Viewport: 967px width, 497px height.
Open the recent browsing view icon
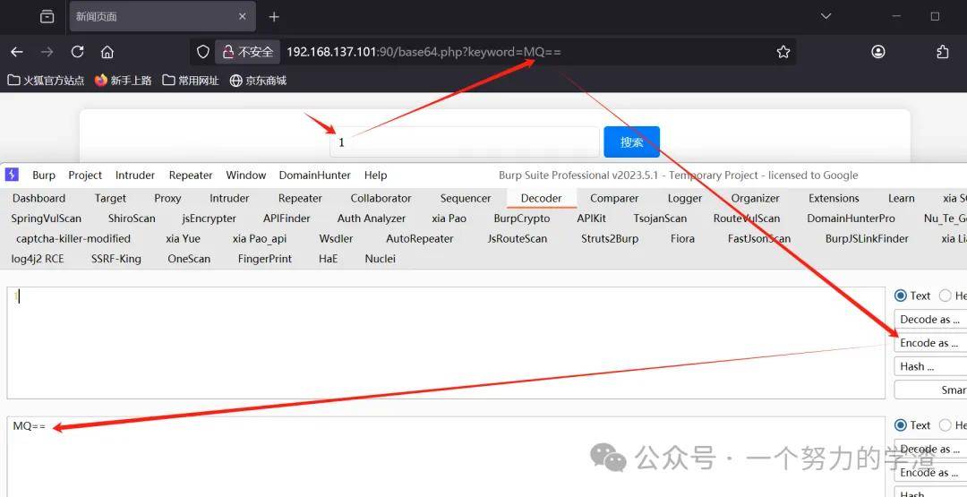tap(47, 17)
